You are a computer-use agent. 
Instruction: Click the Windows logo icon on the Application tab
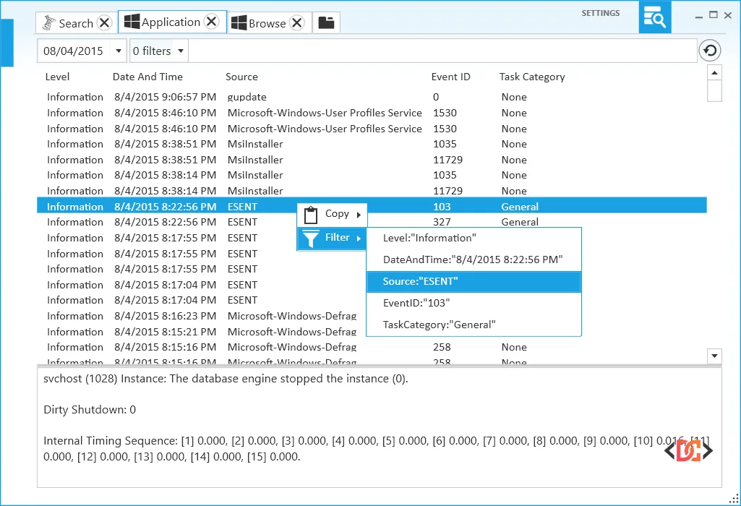(132, 21)
